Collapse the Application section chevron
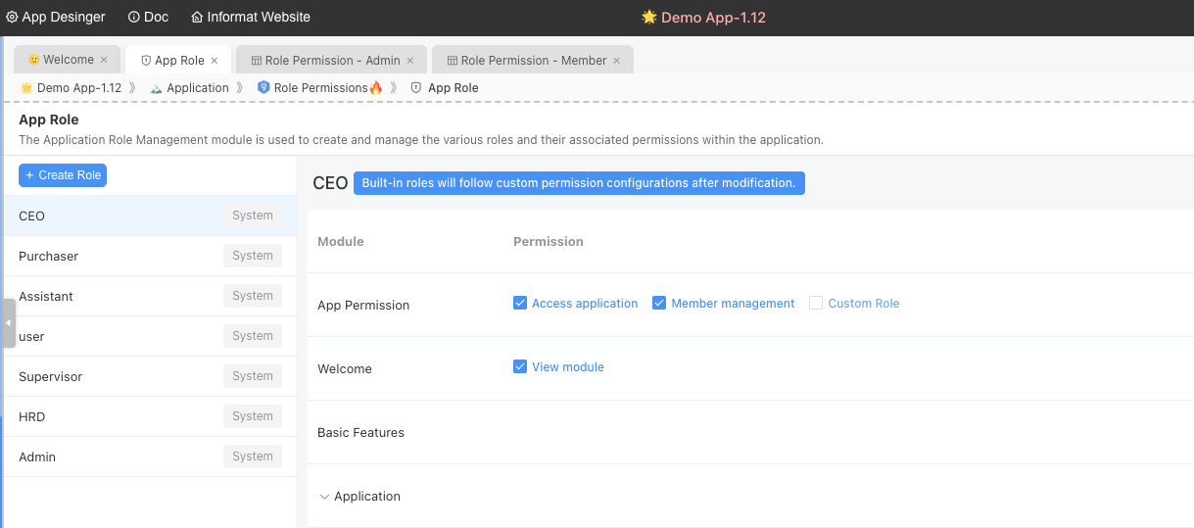1194x528 pixels. pyautogui.click(x=324, y=497)
